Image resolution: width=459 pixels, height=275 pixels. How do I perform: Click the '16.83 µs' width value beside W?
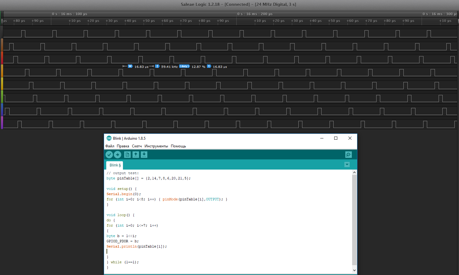tap(141, 67)
